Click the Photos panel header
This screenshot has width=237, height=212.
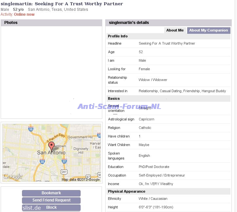[x=51, y=23]
